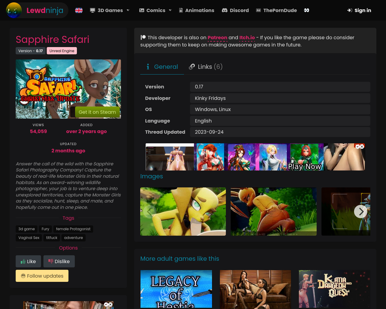Click the added over 2 years ago text
Viewport: 386px width, 309px height.
tap(86, 131)
